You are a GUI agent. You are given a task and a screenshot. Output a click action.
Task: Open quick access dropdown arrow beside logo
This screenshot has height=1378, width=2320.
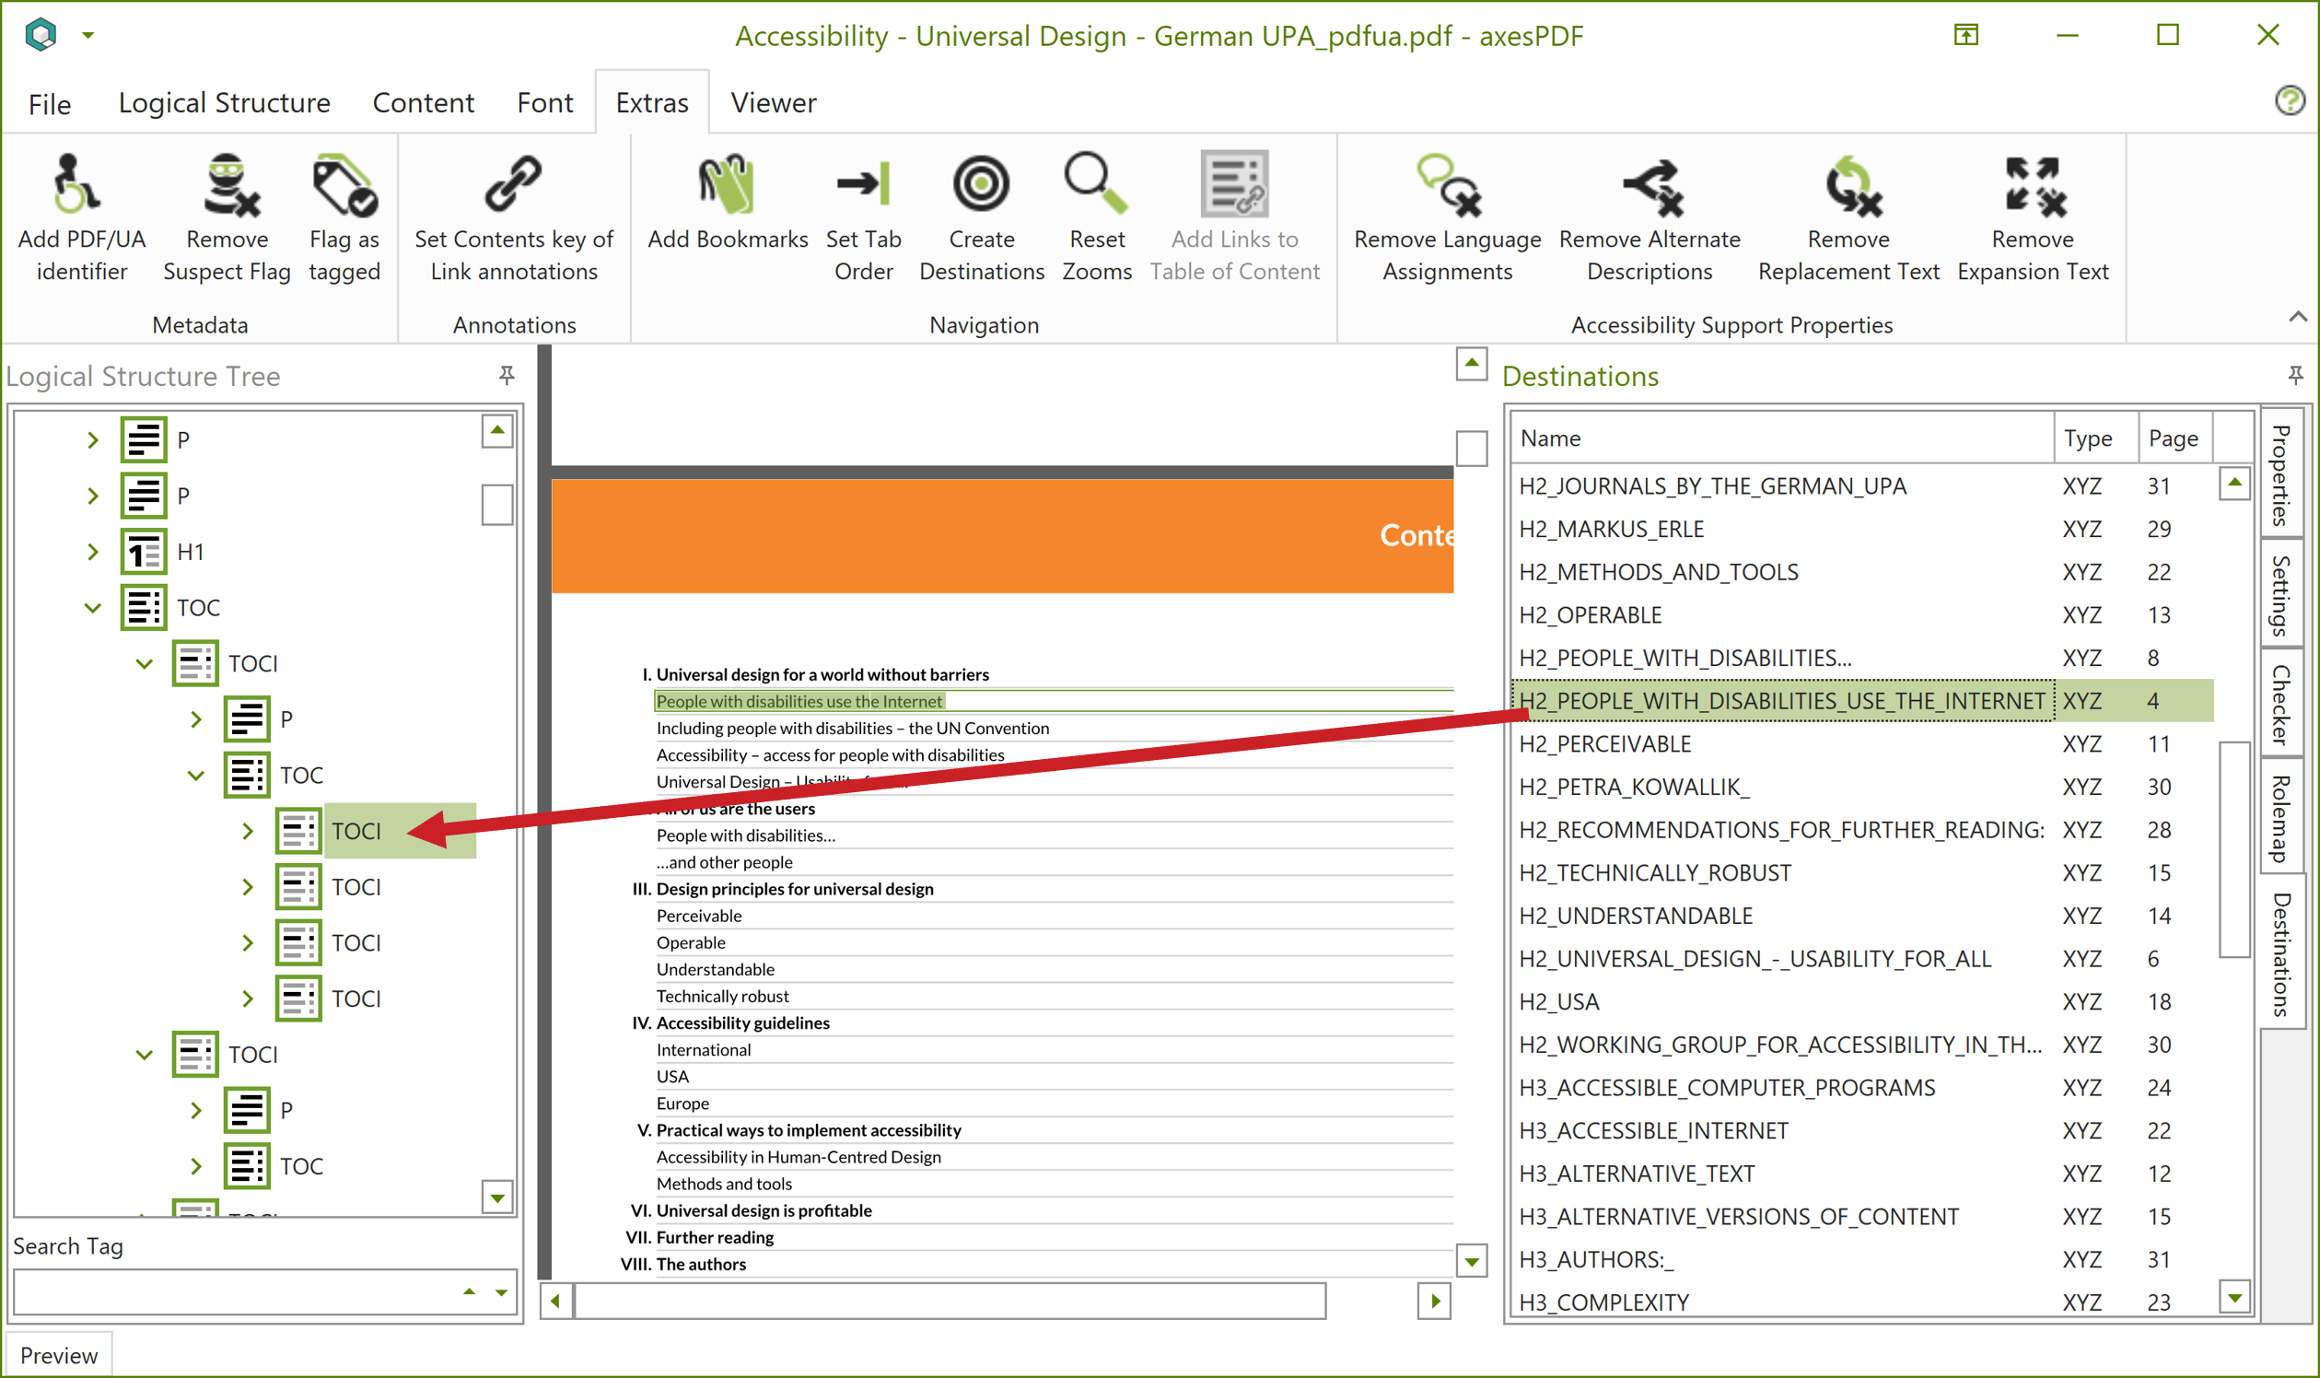pos(88,35)
